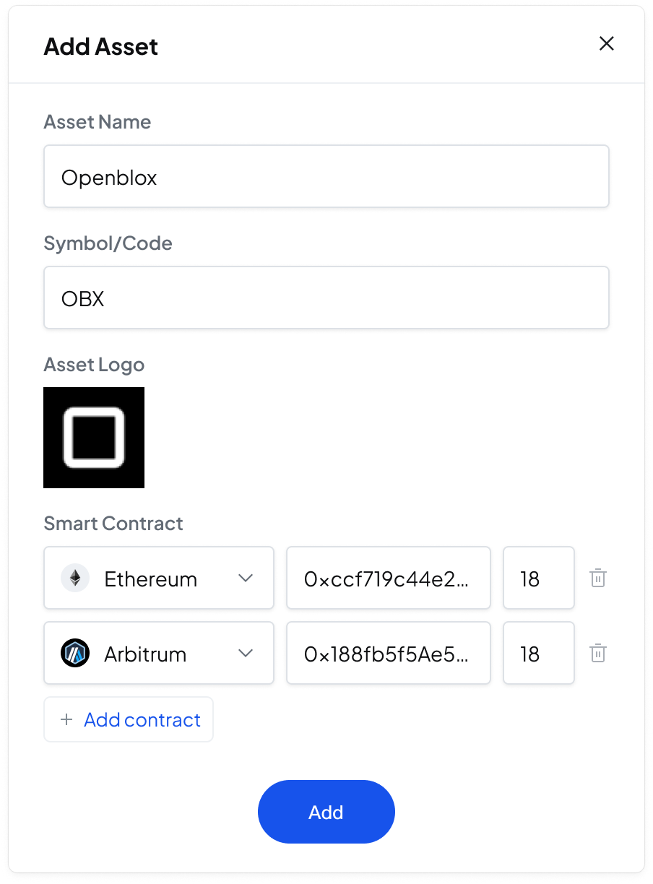
Task: Click the Openblox asset logo image
Action: (94, 438)
